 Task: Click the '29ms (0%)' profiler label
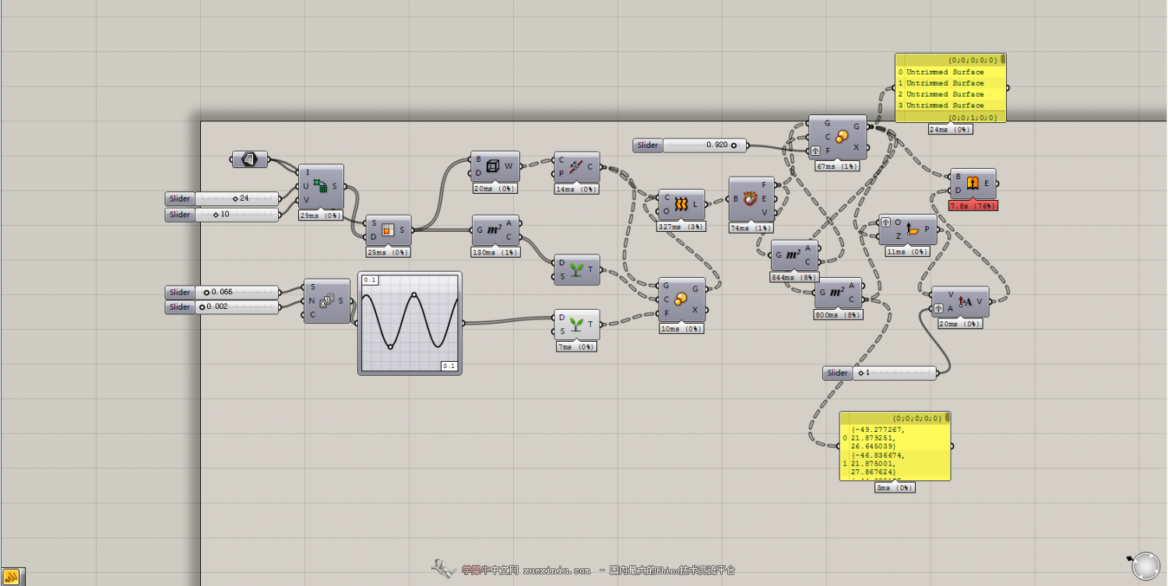321,216
